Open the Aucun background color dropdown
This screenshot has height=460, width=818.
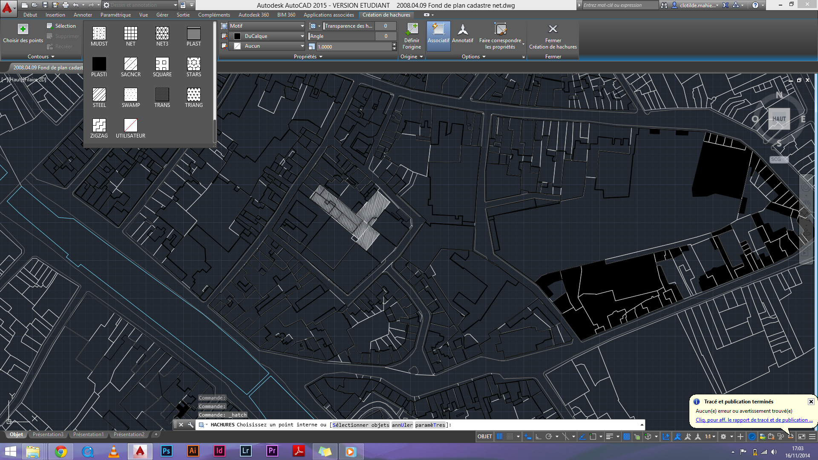coord(267,46)
